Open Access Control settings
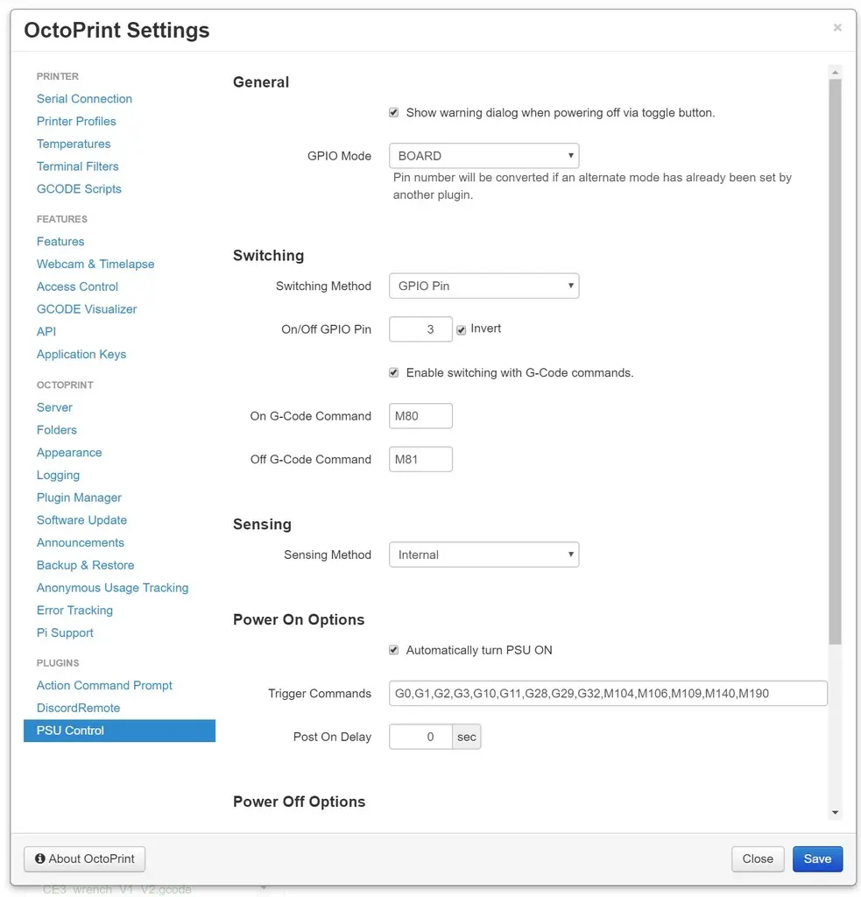The height and width of the screenshot is (897, 861). [x=77, y=286]
